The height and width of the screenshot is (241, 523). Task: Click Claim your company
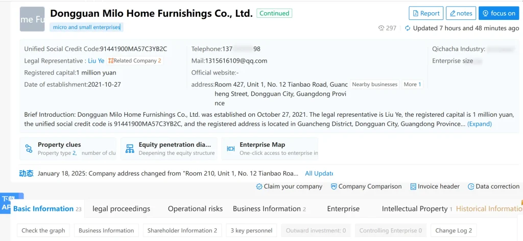289,186
